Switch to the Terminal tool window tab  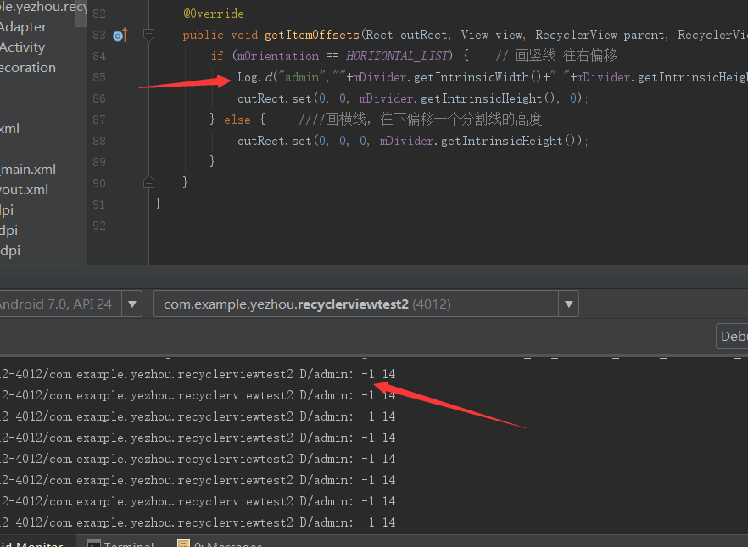coord(120,544)
